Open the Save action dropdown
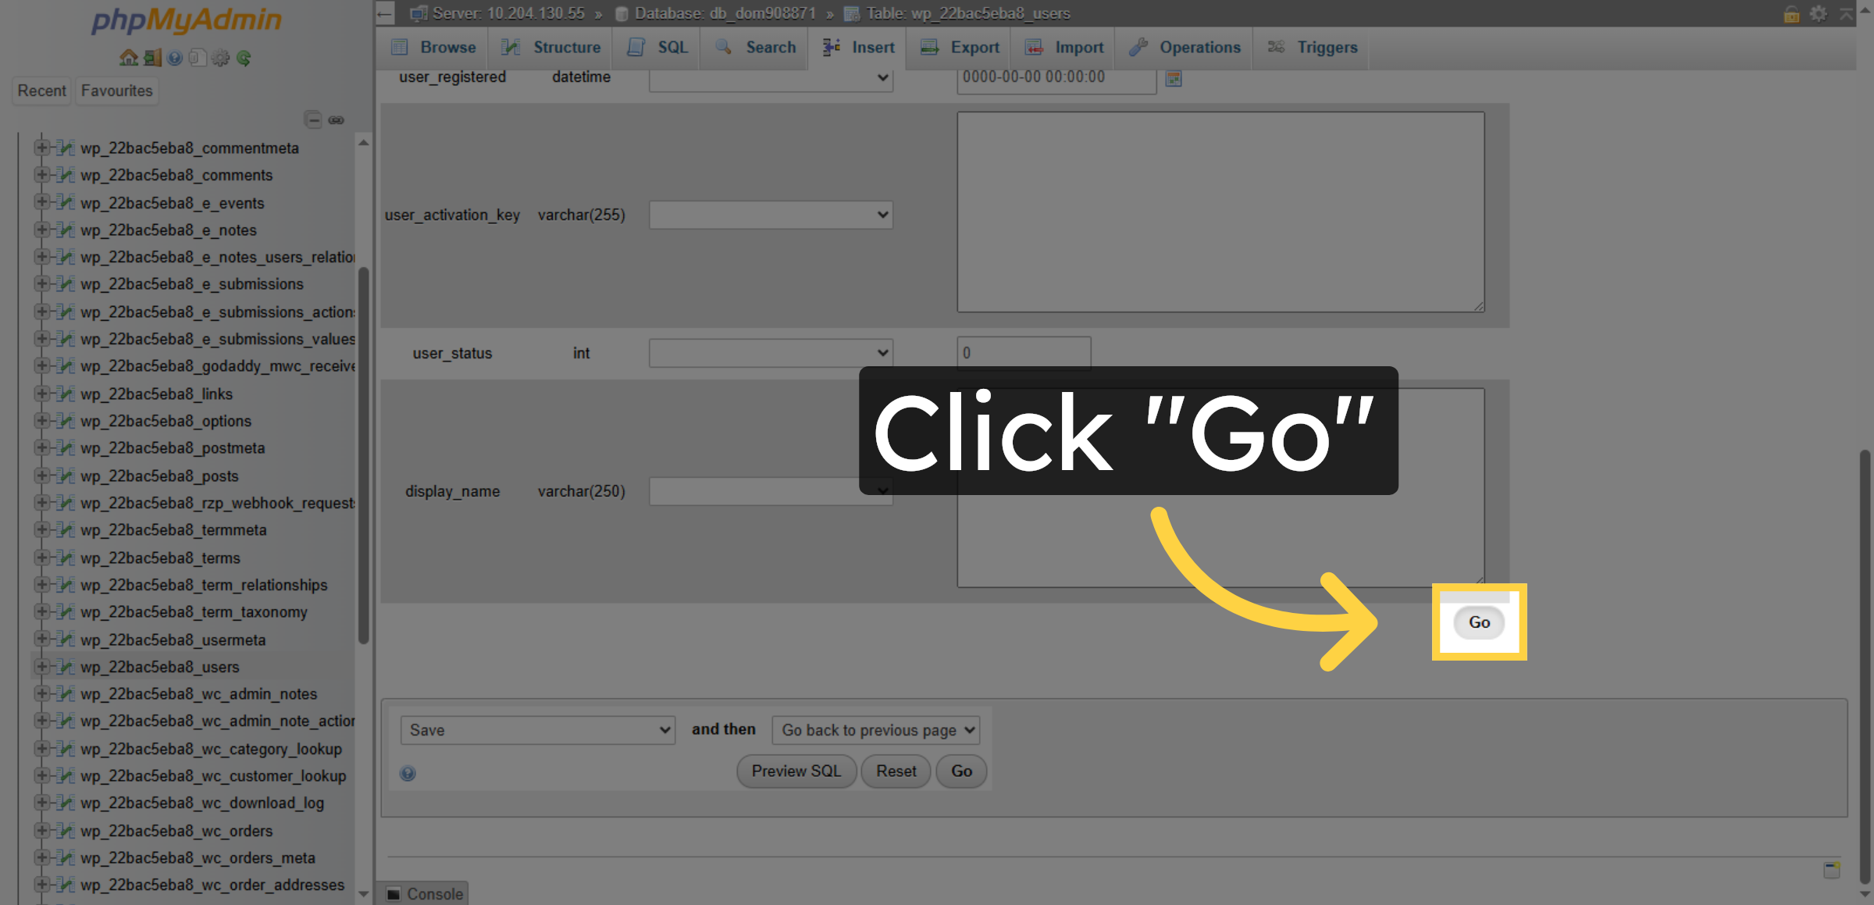The width and height of the screenshot is (1874, 905). pos(537,730)
